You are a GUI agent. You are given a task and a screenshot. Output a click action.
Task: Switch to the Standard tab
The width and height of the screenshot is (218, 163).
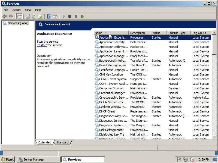pyautogui.click(x=62, y=142)
